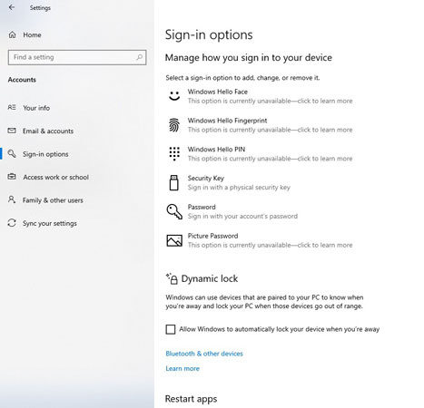Click the Sync your settings arrows icon

tap(12, 223)
